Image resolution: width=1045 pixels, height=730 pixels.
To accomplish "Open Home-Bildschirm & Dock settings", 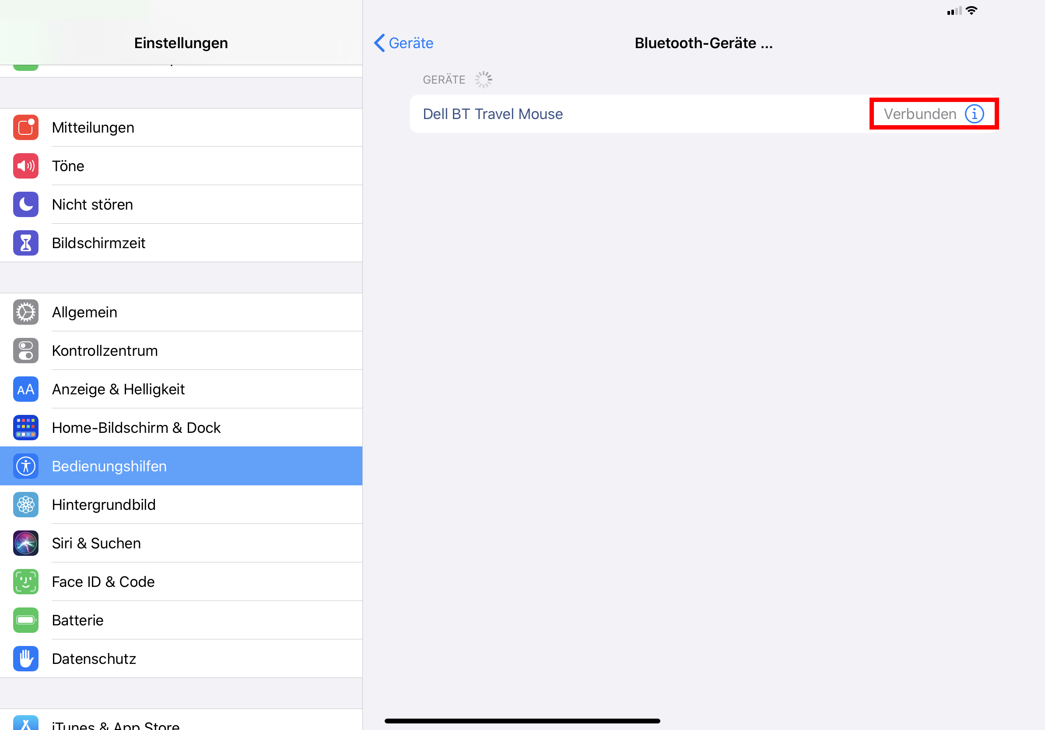I will click(136, 428).
